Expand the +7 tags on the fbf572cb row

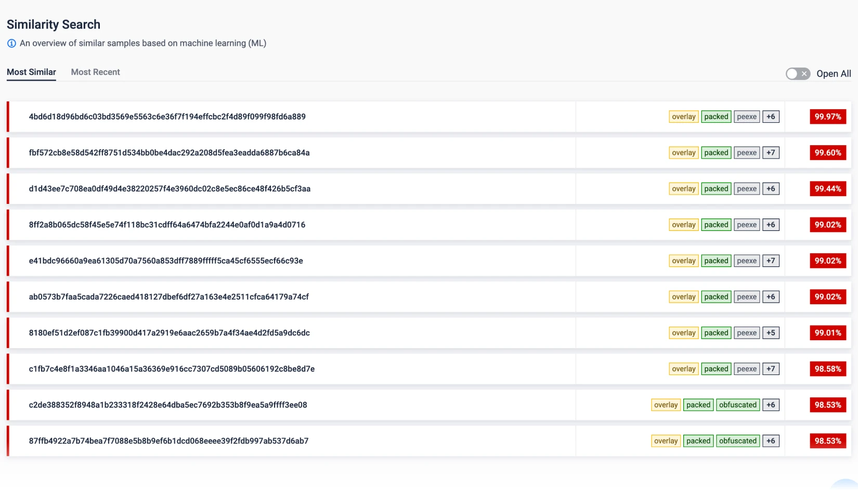click(x=770, y=153)
